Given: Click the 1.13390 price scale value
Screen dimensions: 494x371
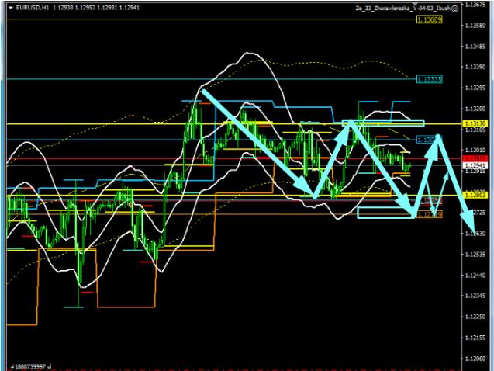Looking at the screenshot, I should click(475, 68).
